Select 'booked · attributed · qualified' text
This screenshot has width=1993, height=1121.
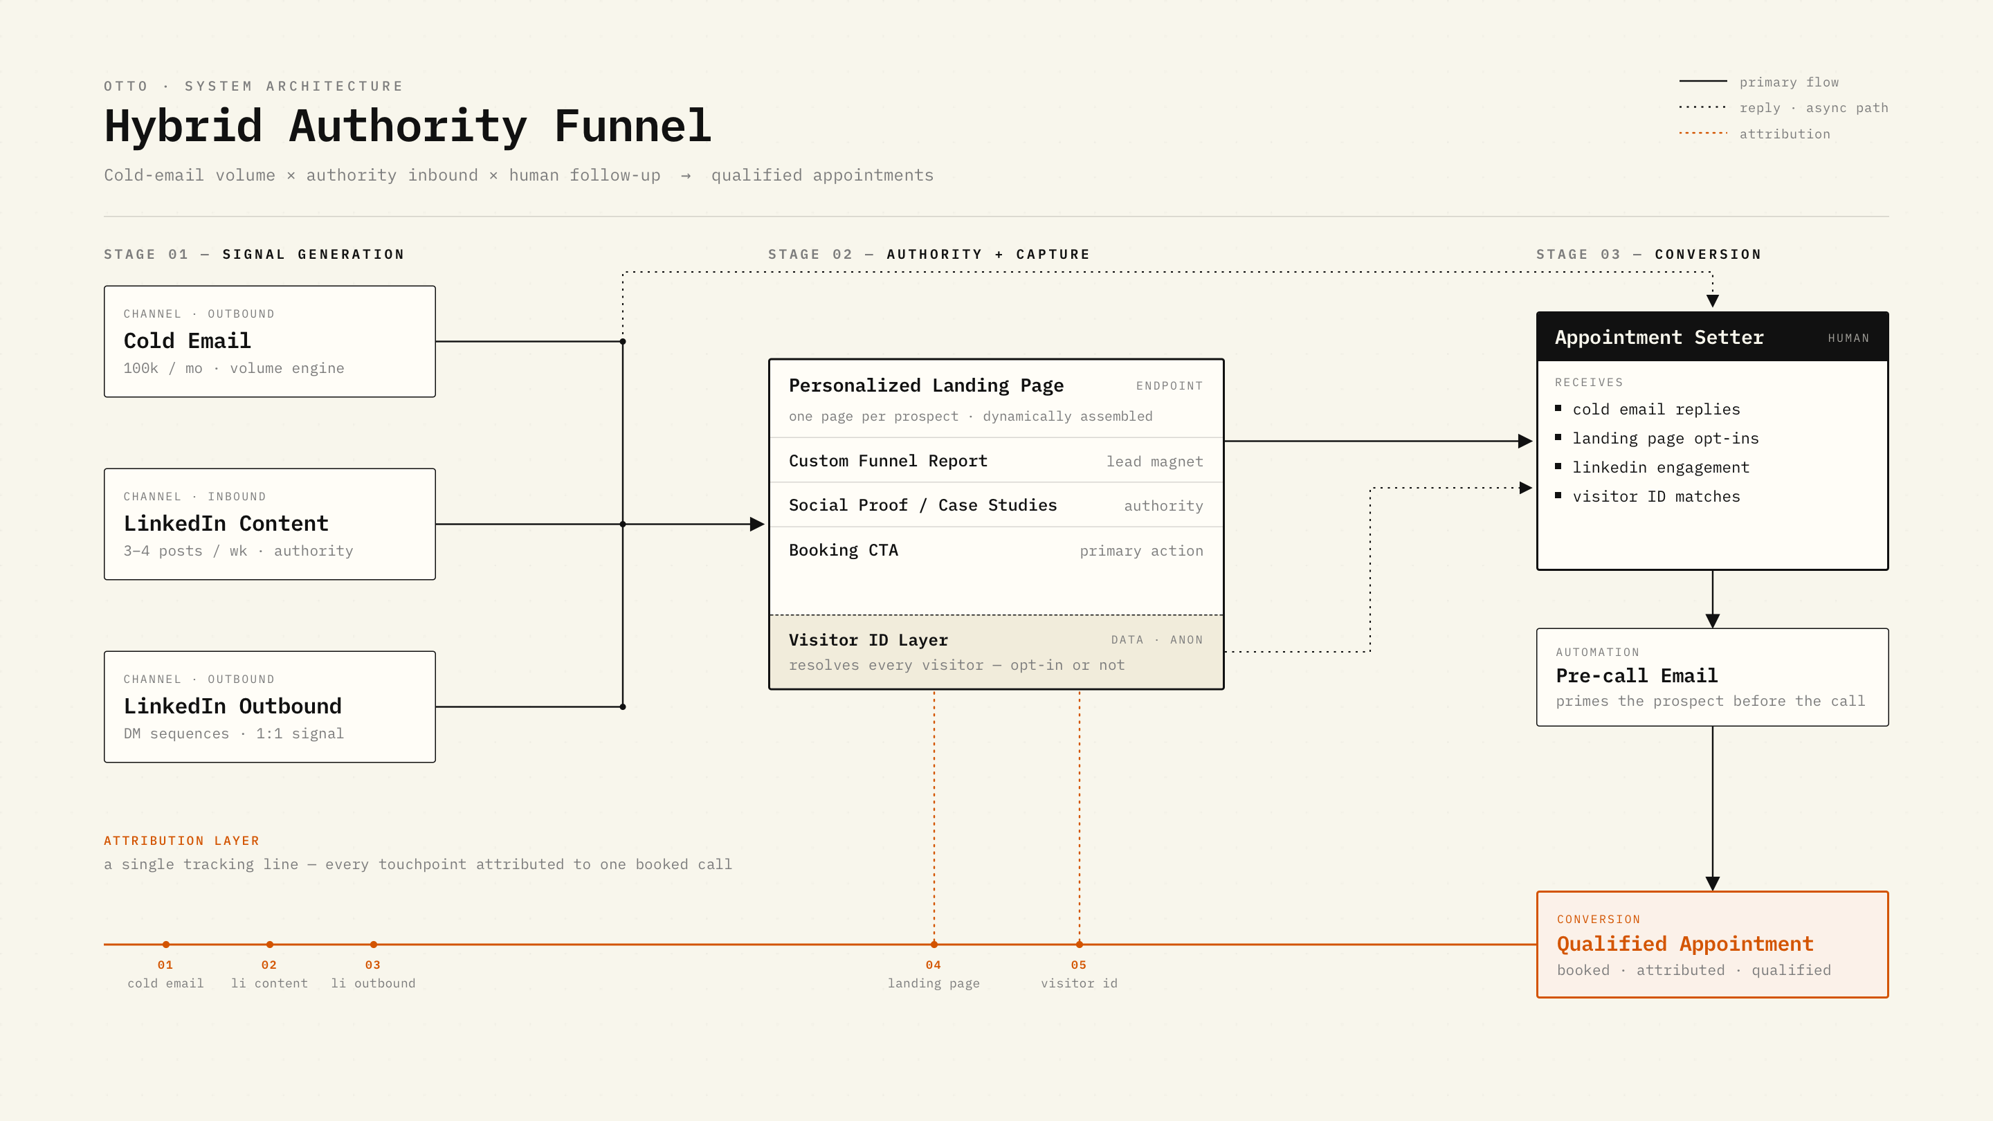click(1693, 970)
